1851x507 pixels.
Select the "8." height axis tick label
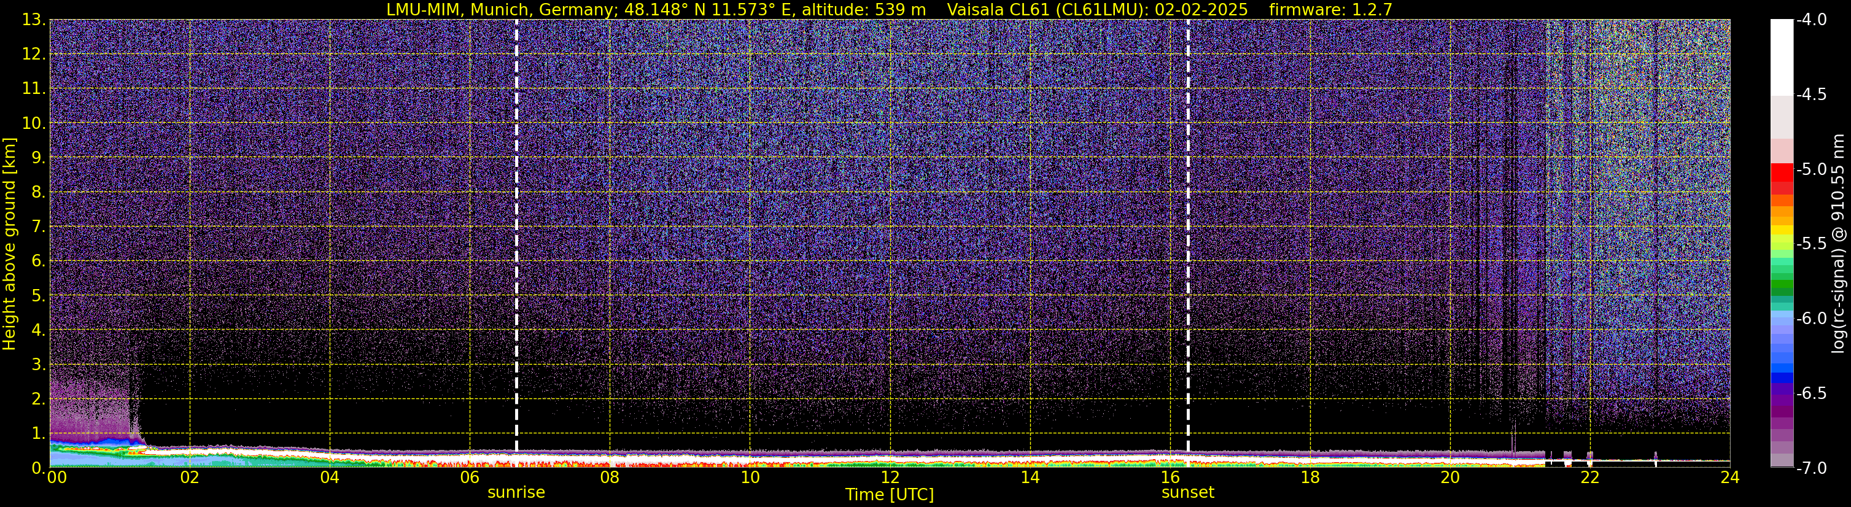pyautogui.click(x=39, y=193)
